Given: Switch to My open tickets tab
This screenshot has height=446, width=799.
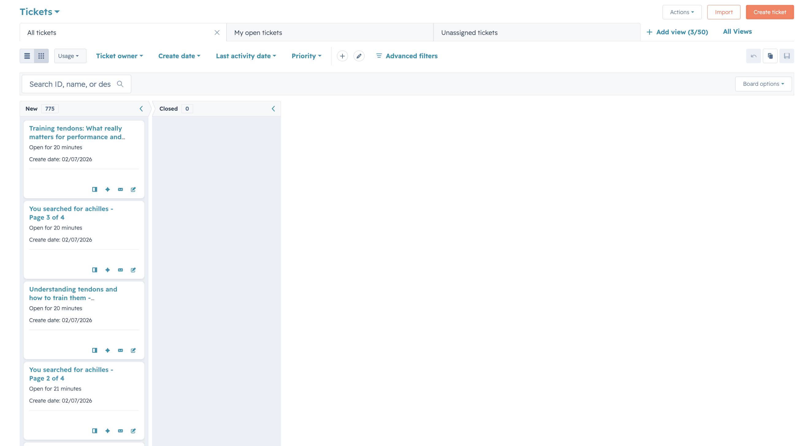Looking at the screenshot, I should coord(330,32).
